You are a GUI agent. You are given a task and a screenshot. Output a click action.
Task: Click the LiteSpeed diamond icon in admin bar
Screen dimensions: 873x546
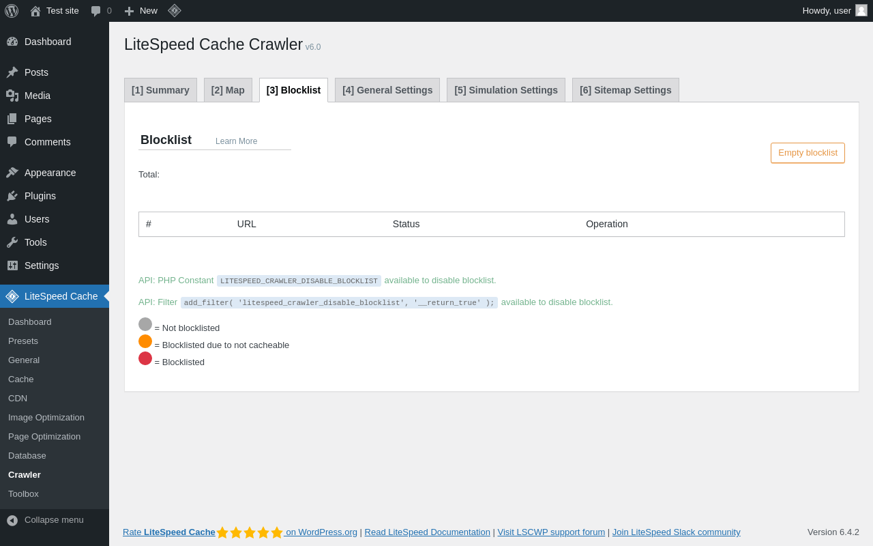pyautogui.click(x=175, y=10)
